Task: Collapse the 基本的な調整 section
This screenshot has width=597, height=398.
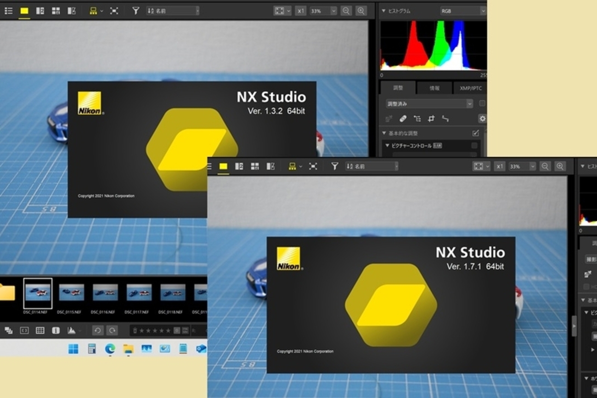Action: (384, 133)
